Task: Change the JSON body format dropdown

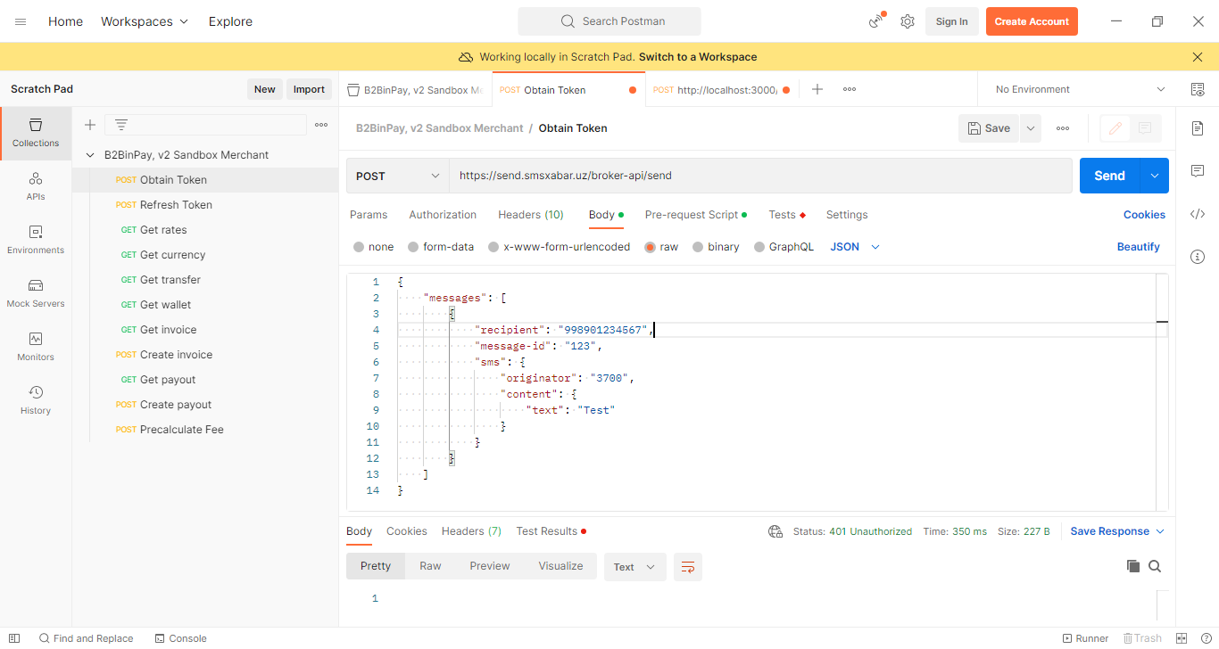Action: point(855,247)
